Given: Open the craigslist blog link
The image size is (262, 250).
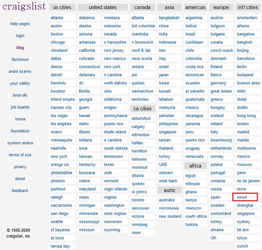Looking at the screenshot, I should pos(20,47).
